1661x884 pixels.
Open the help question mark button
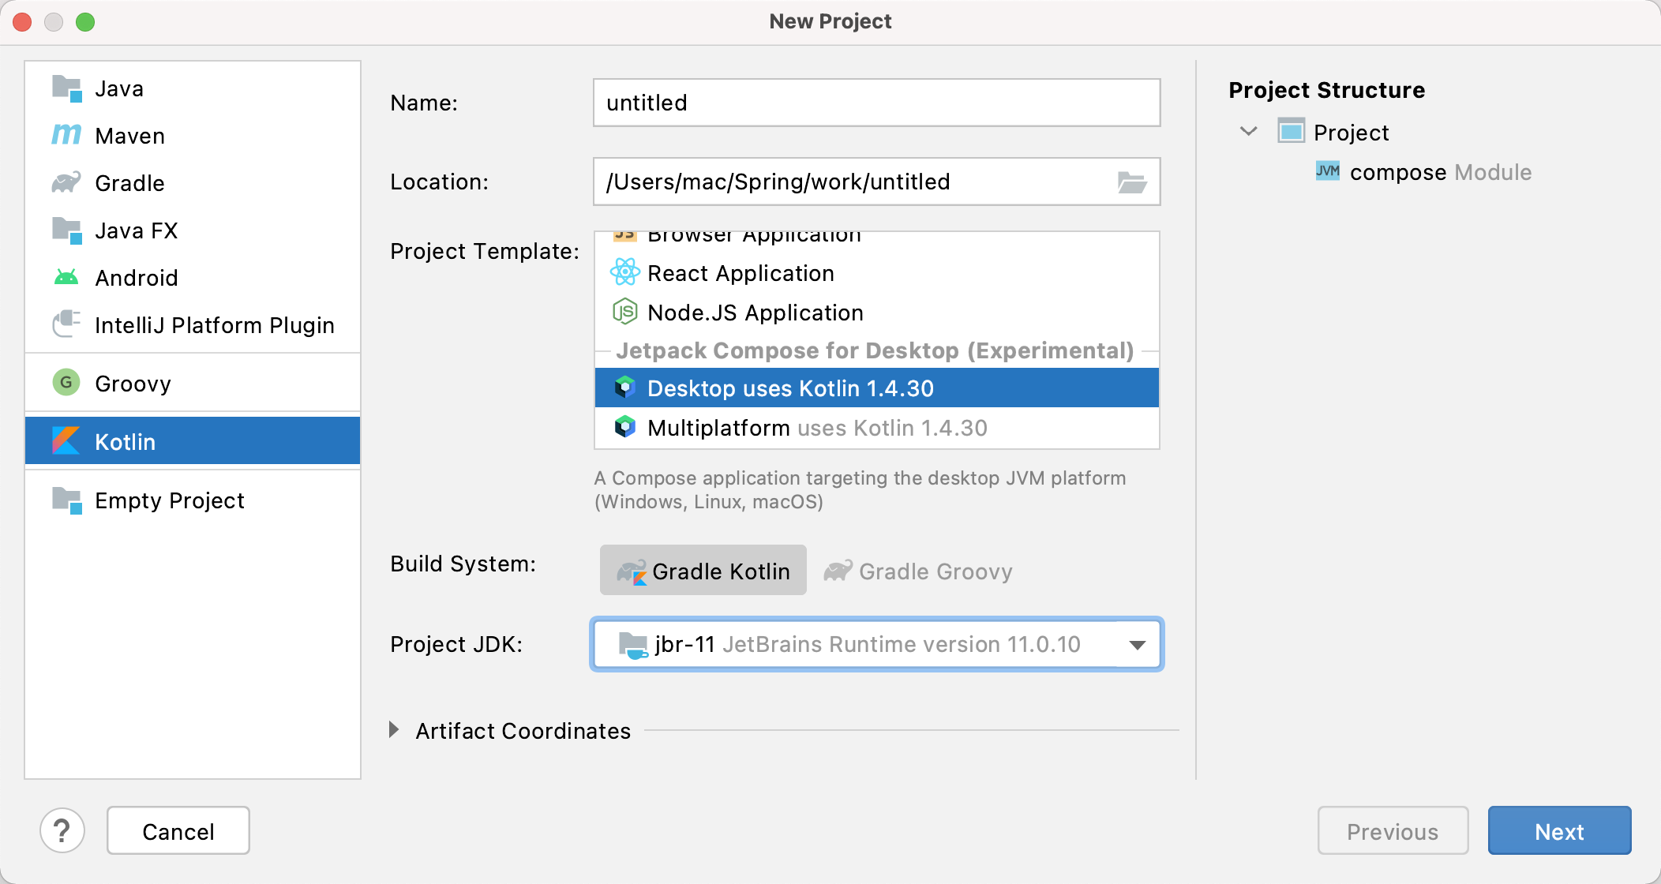coord(62,830)
